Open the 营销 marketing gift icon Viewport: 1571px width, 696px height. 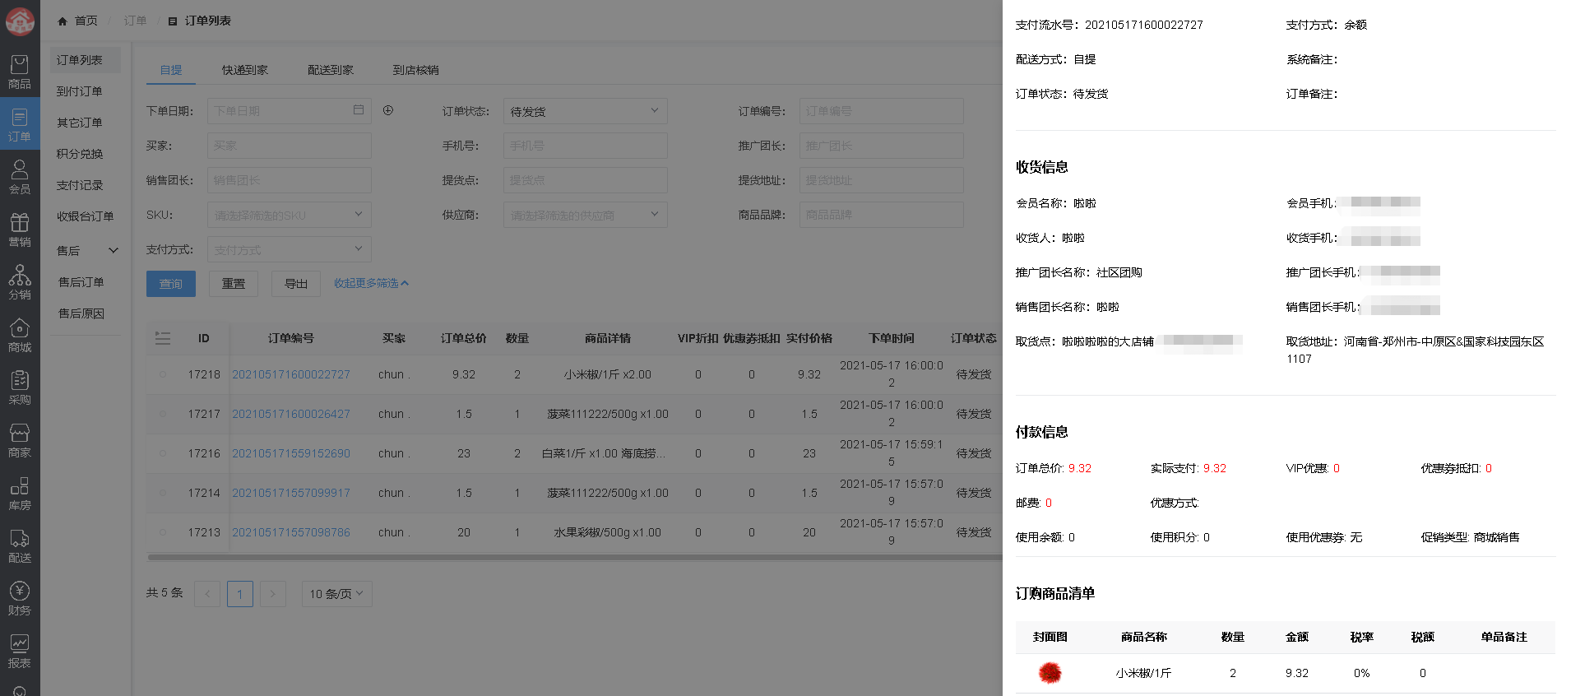pyautogui.click(x=20, y=230)
